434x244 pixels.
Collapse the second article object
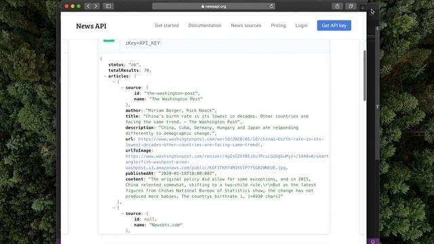(114, 208)
